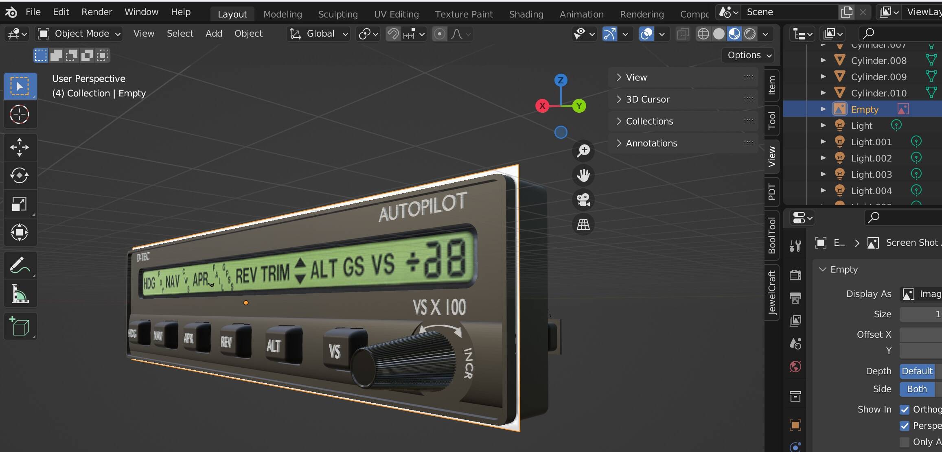Enable Orthographic show-in checkbox
This screenshot has height=452, width=942.
(x=905, y=409)
